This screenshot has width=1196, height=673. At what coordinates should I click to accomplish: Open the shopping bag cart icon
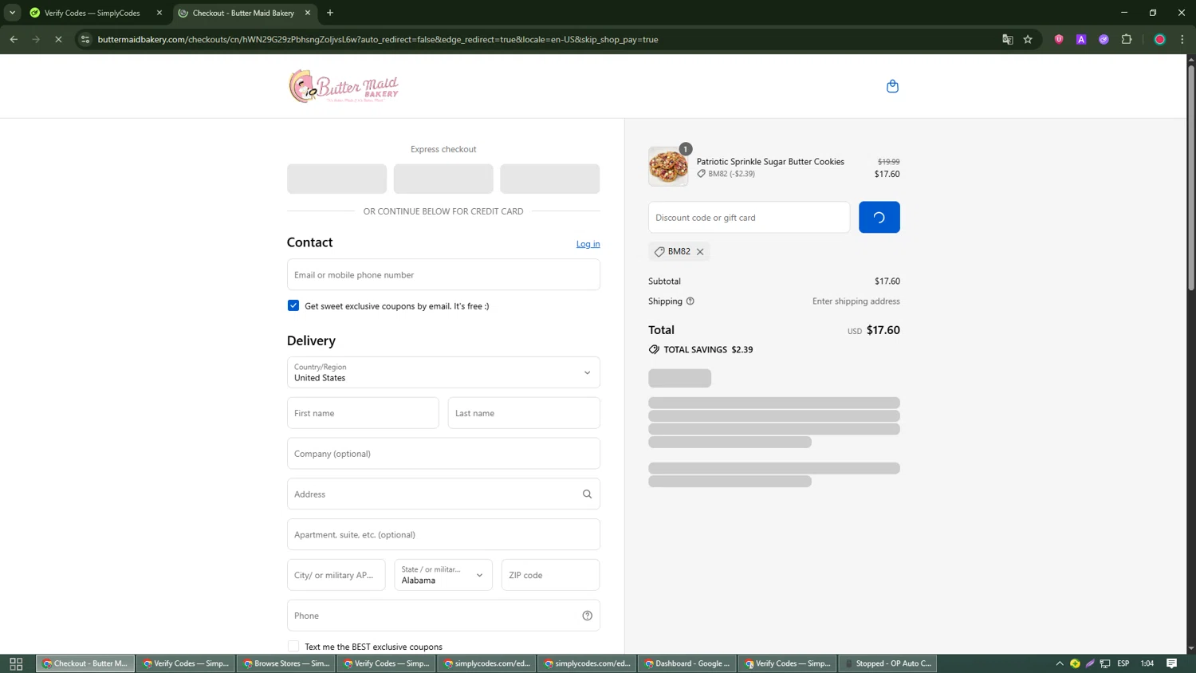892,86
